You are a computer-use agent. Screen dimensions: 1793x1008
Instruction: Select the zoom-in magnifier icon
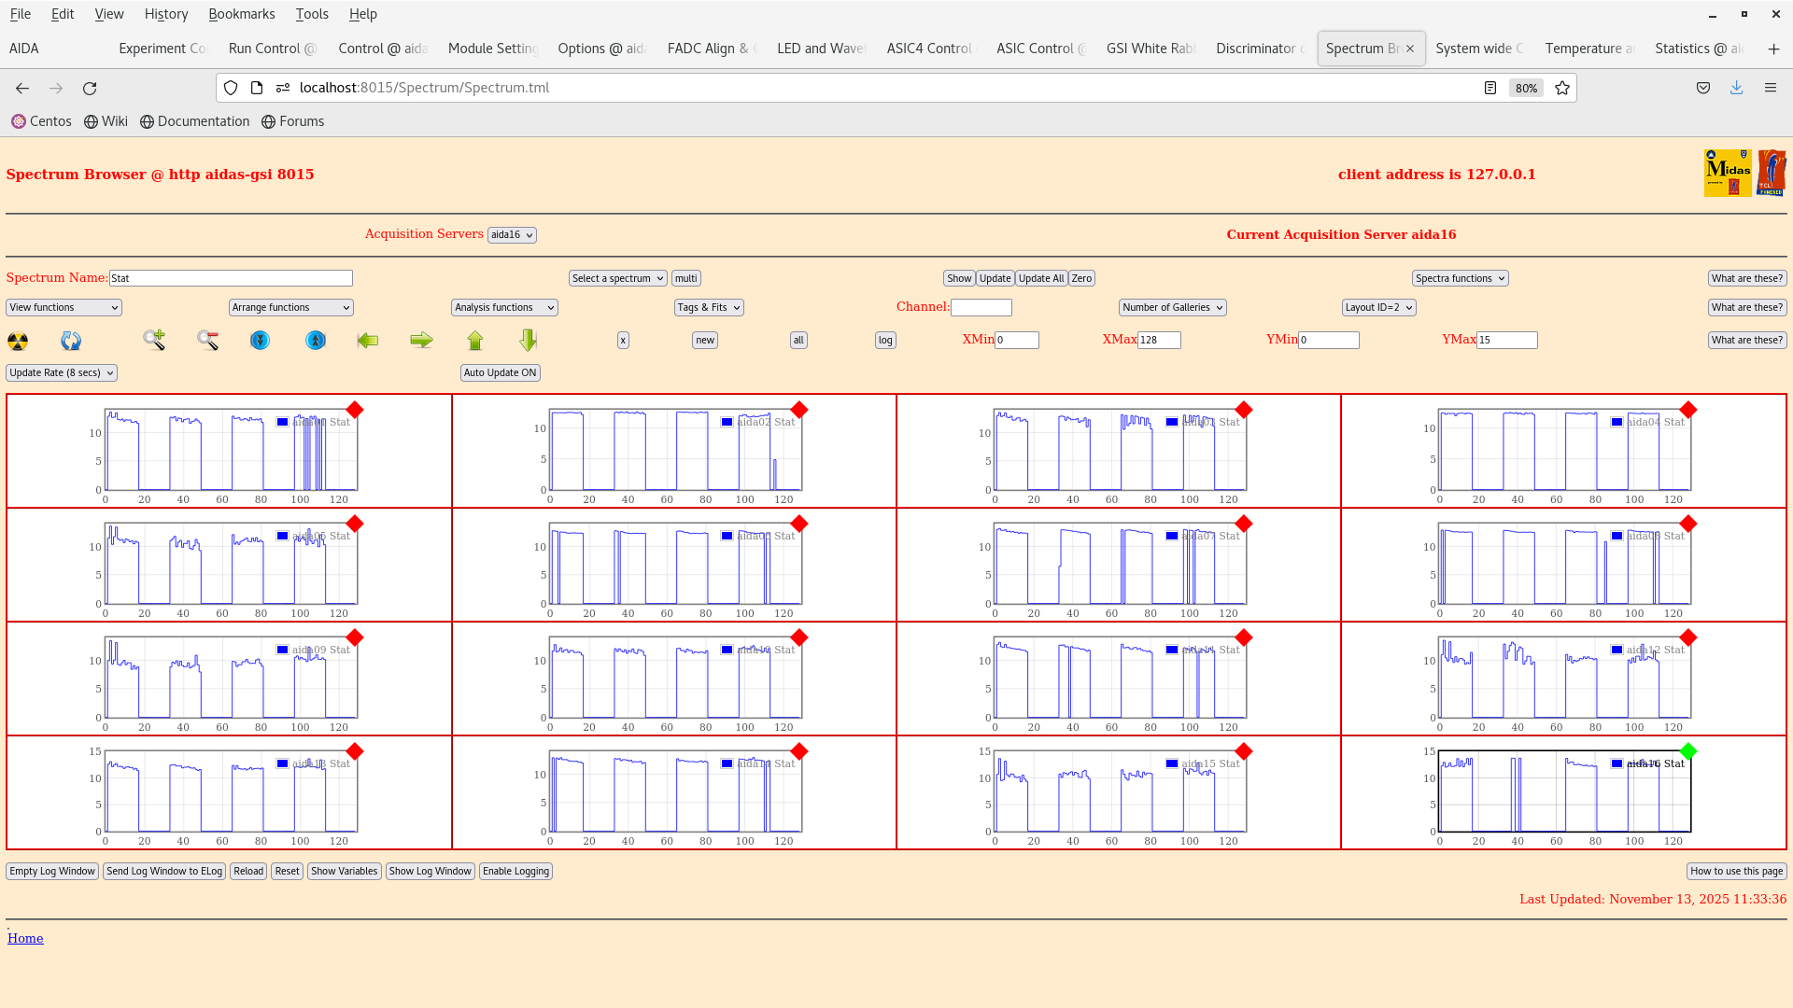[153, 341]
